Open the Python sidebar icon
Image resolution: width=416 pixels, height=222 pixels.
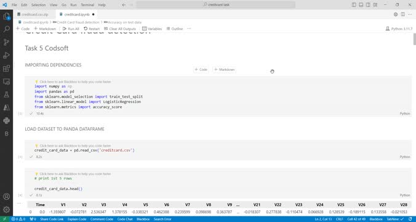click(x=6, y=120)
